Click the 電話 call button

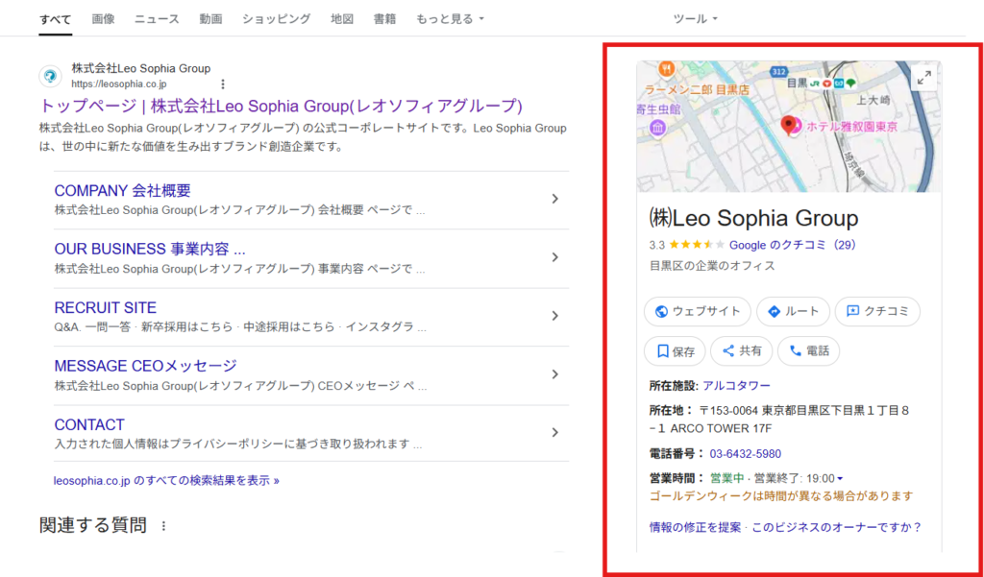pos(808,351)
